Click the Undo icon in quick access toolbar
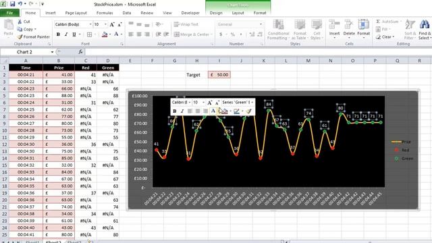432x243 pixels. click(x=20, y=4)
